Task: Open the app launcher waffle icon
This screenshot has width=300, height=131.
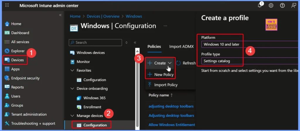Action: [x=7, y=5]
